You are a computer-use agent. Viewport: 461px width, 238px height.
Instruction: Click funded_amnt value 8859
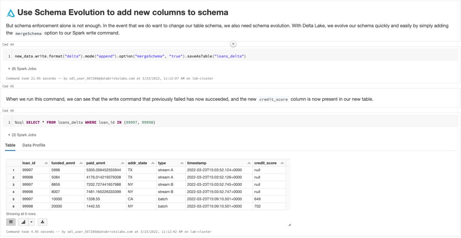click(x=56, y=185)
